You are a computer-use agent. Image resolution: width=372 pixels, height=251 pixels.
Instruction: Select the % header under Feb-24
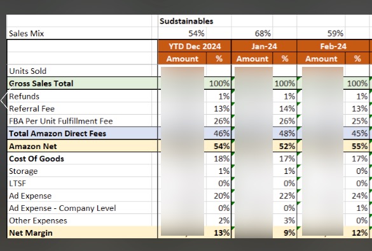[x=357, y=59]
